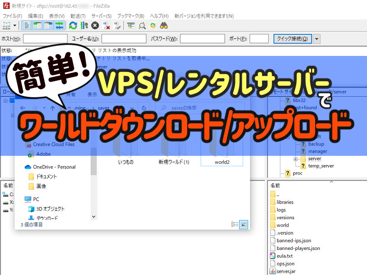Open Creative Cloud Files in Explorer sidebar
The height and width of the screenshot is (275, 367).
click(x=50, y=144)
